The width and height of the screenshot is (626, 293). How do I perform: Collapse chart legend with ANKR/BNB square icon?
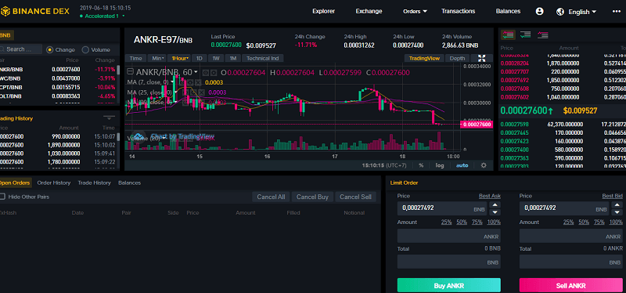coord(130,72)
